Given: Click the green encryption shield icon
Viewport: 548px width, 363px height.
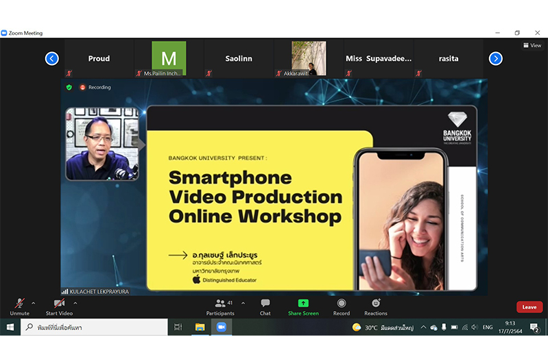Looking at the screenshot, I should pos(69,87).
